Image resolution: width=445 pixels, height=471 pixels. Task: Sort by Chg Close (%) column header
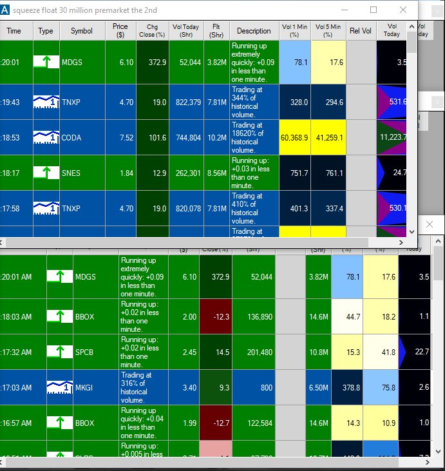[153, 31]
